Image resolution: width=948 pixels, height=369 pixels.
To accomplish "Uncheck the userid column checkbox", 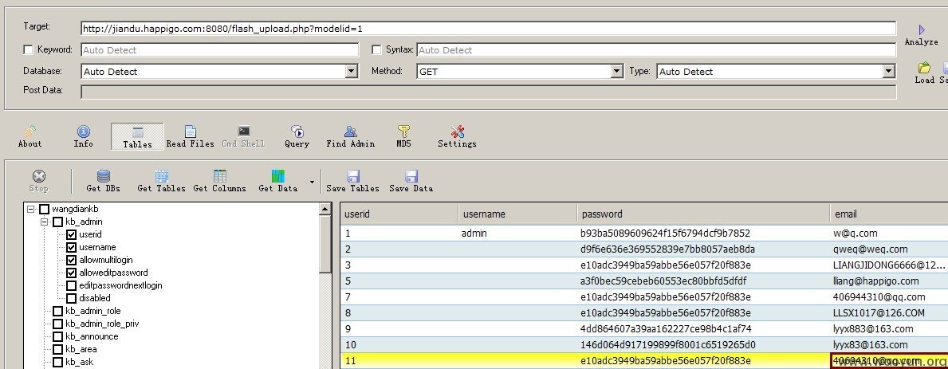I will (71, 234).
